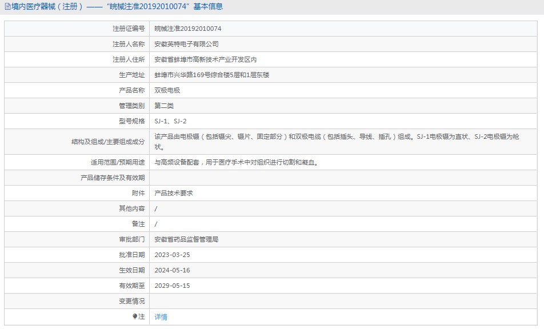Click the 变更情况 label
544x329 pixels.
[x=131, y=301]
